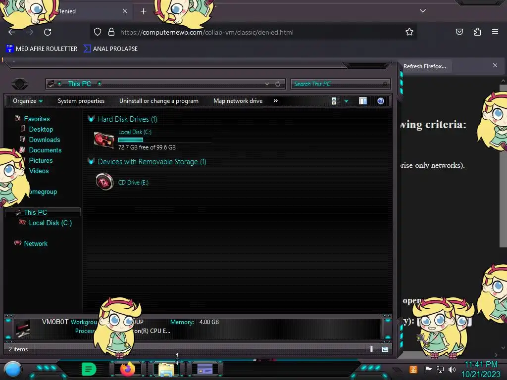507x380 pixels.
Task: Click the padlock site info icon
Action: tap(111, 32)
